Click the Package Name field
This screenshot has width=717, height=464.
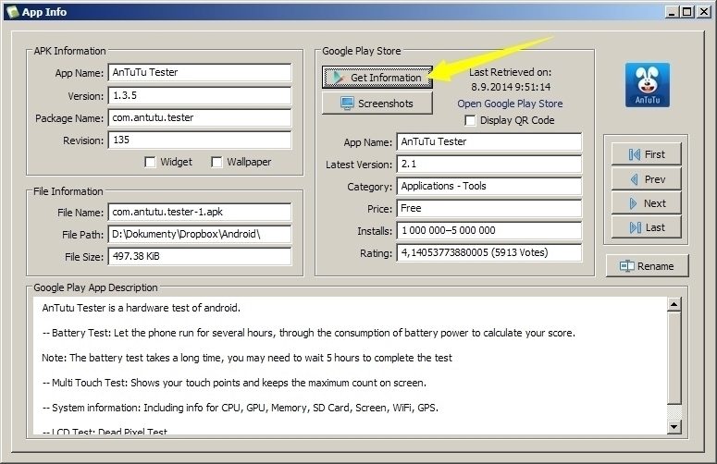[x=200, y=117]
